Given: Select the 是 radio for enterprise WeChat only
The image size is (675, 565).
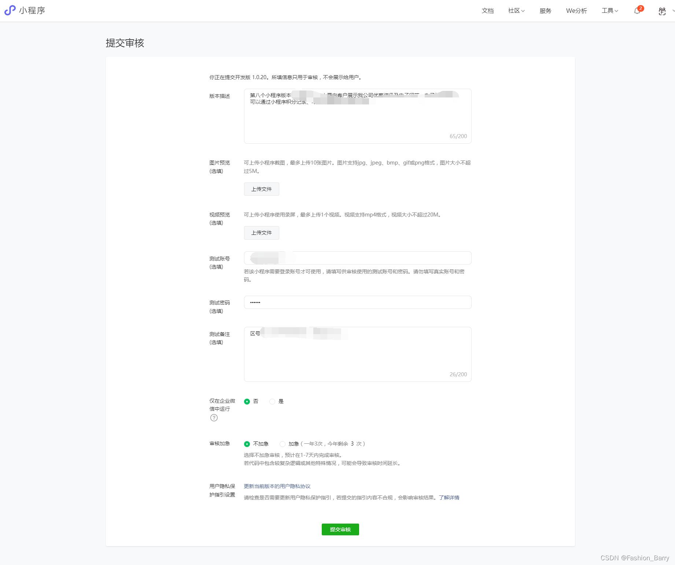Looking at the screenshot, I should click(272, 401).
